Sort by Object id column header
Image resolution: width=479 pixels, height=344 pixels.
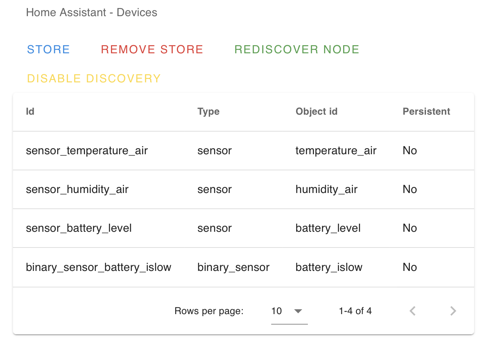pos(316,111)
